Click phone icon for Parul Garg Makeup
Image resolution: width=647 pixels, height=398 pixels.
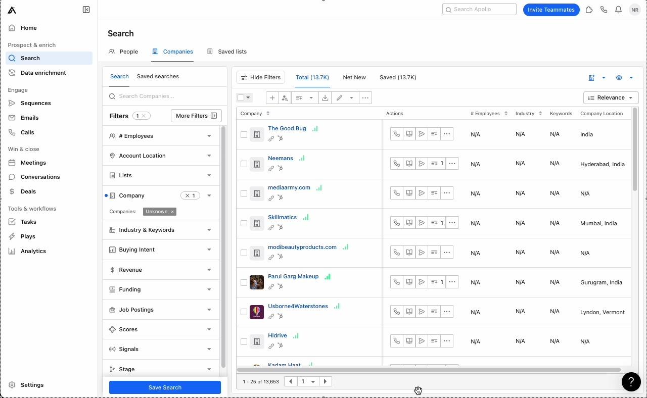(x=397, y=282)
